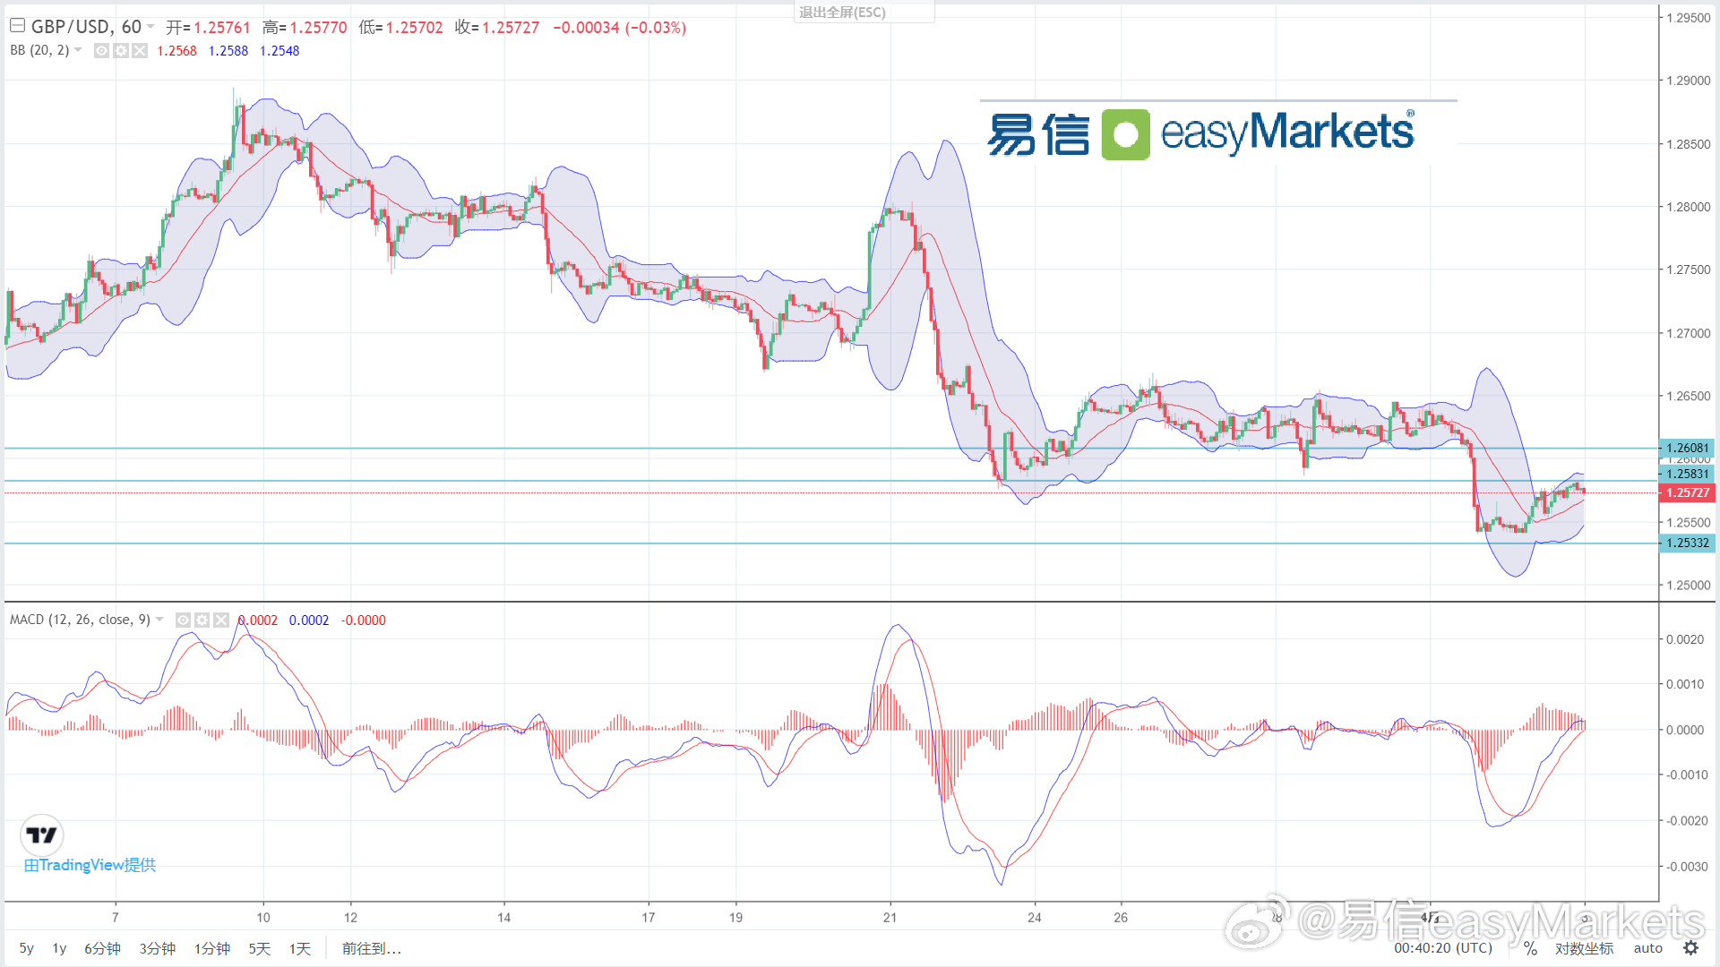
Task: Expand the GBP/USD, 60 symbol dropdown arrow
Action: click(x=150, y=27)
